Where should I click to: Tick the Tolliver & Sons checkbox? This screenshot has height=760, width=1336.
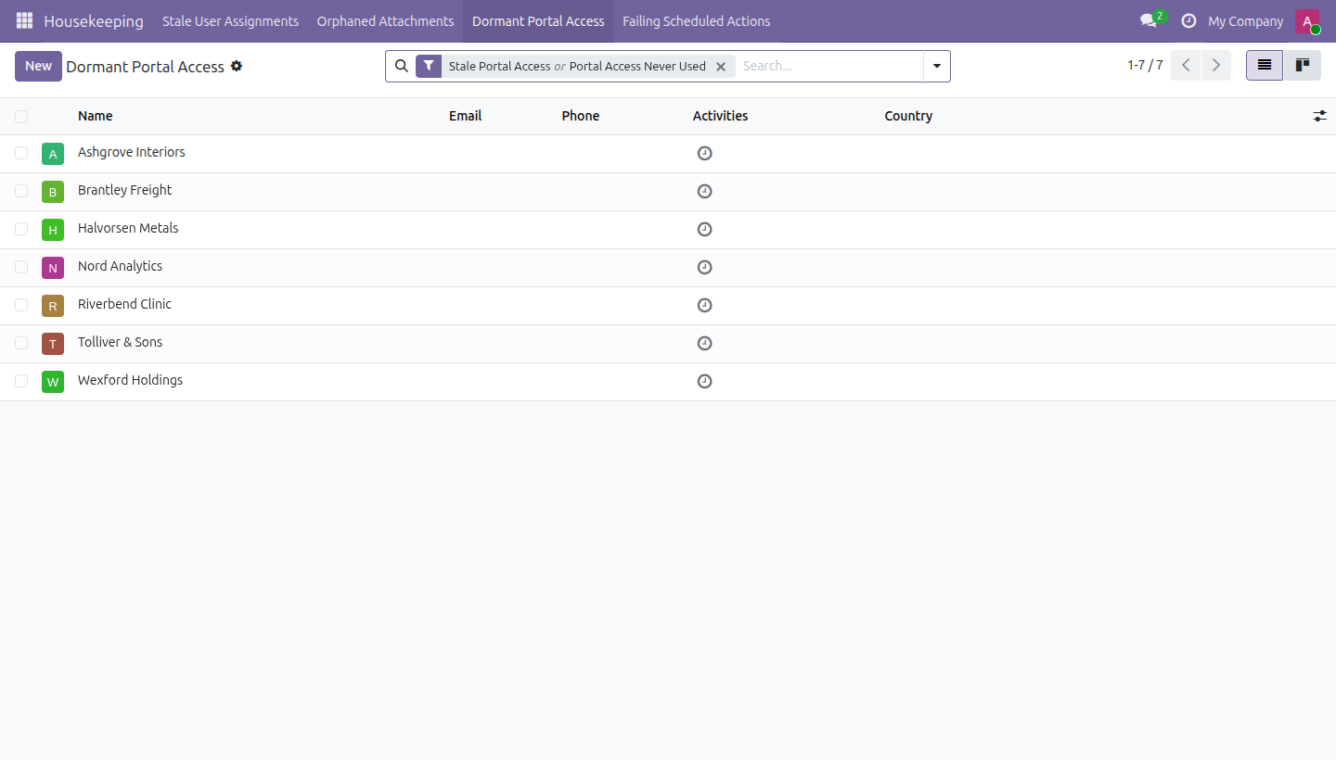coord(21,343)
